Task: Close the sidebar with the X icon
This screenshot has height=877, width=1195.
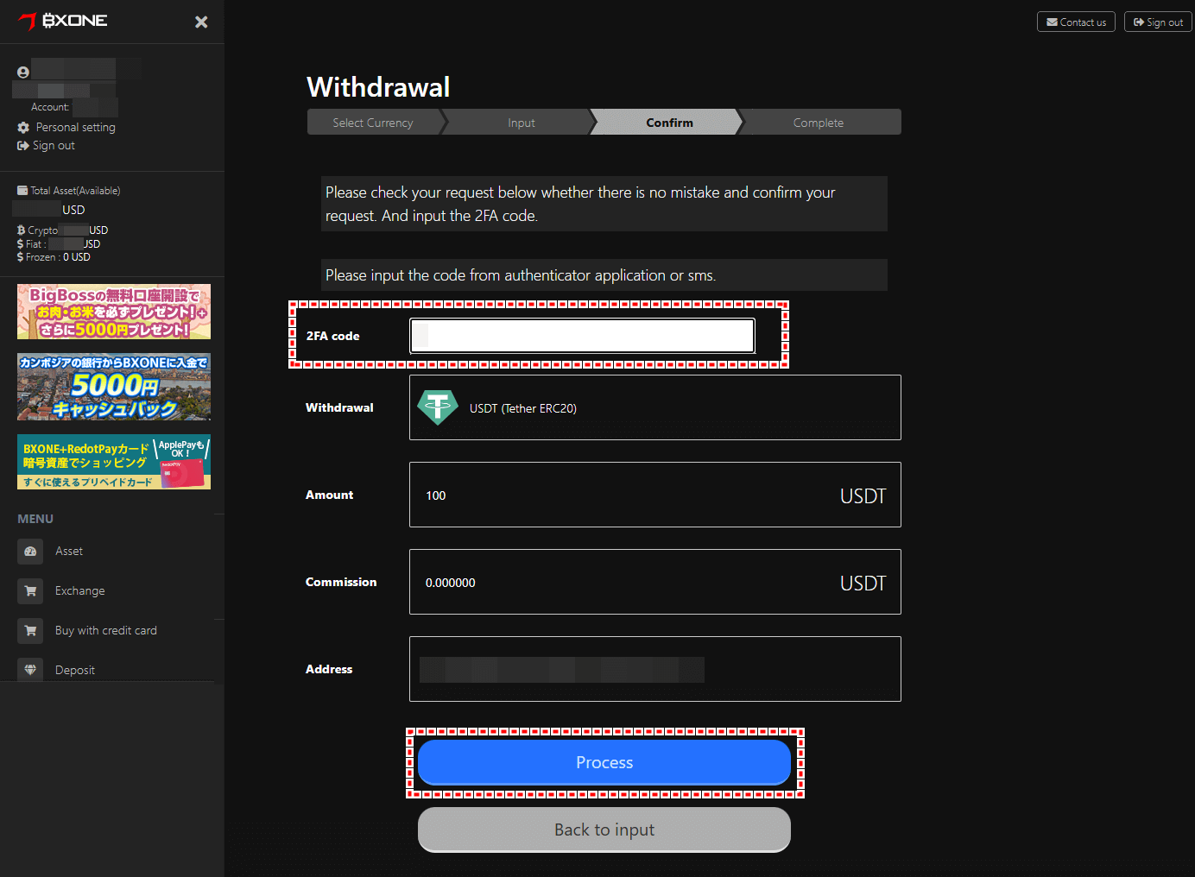Action: click(201, 22)
